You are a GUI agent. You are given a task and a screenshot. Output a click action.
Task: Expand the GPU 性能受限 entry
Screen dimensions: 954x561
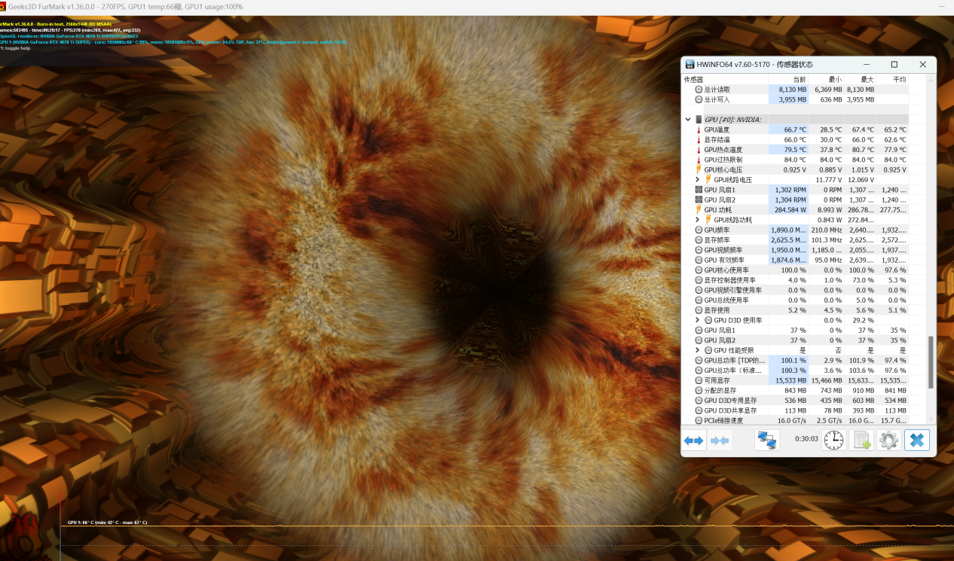pos(698,350)
